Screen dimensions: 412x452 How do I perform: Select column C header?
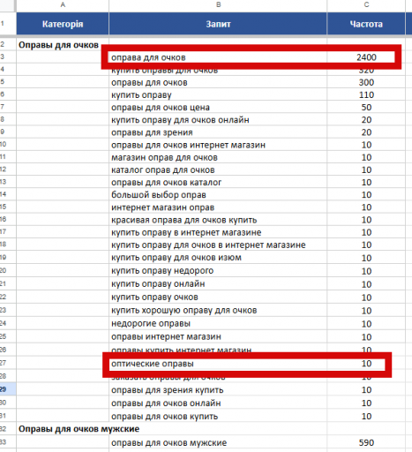click(366, 4)
